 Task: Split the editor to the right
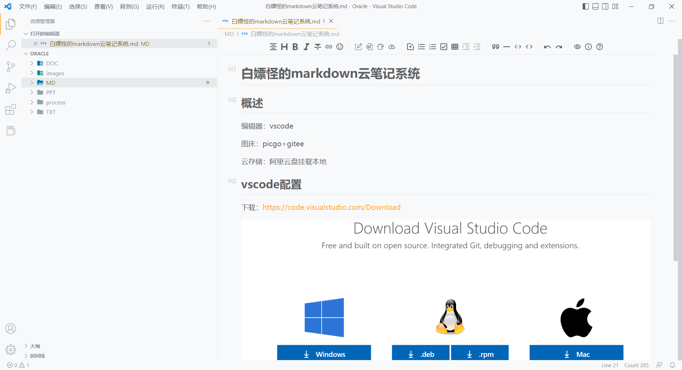point(660,21)
